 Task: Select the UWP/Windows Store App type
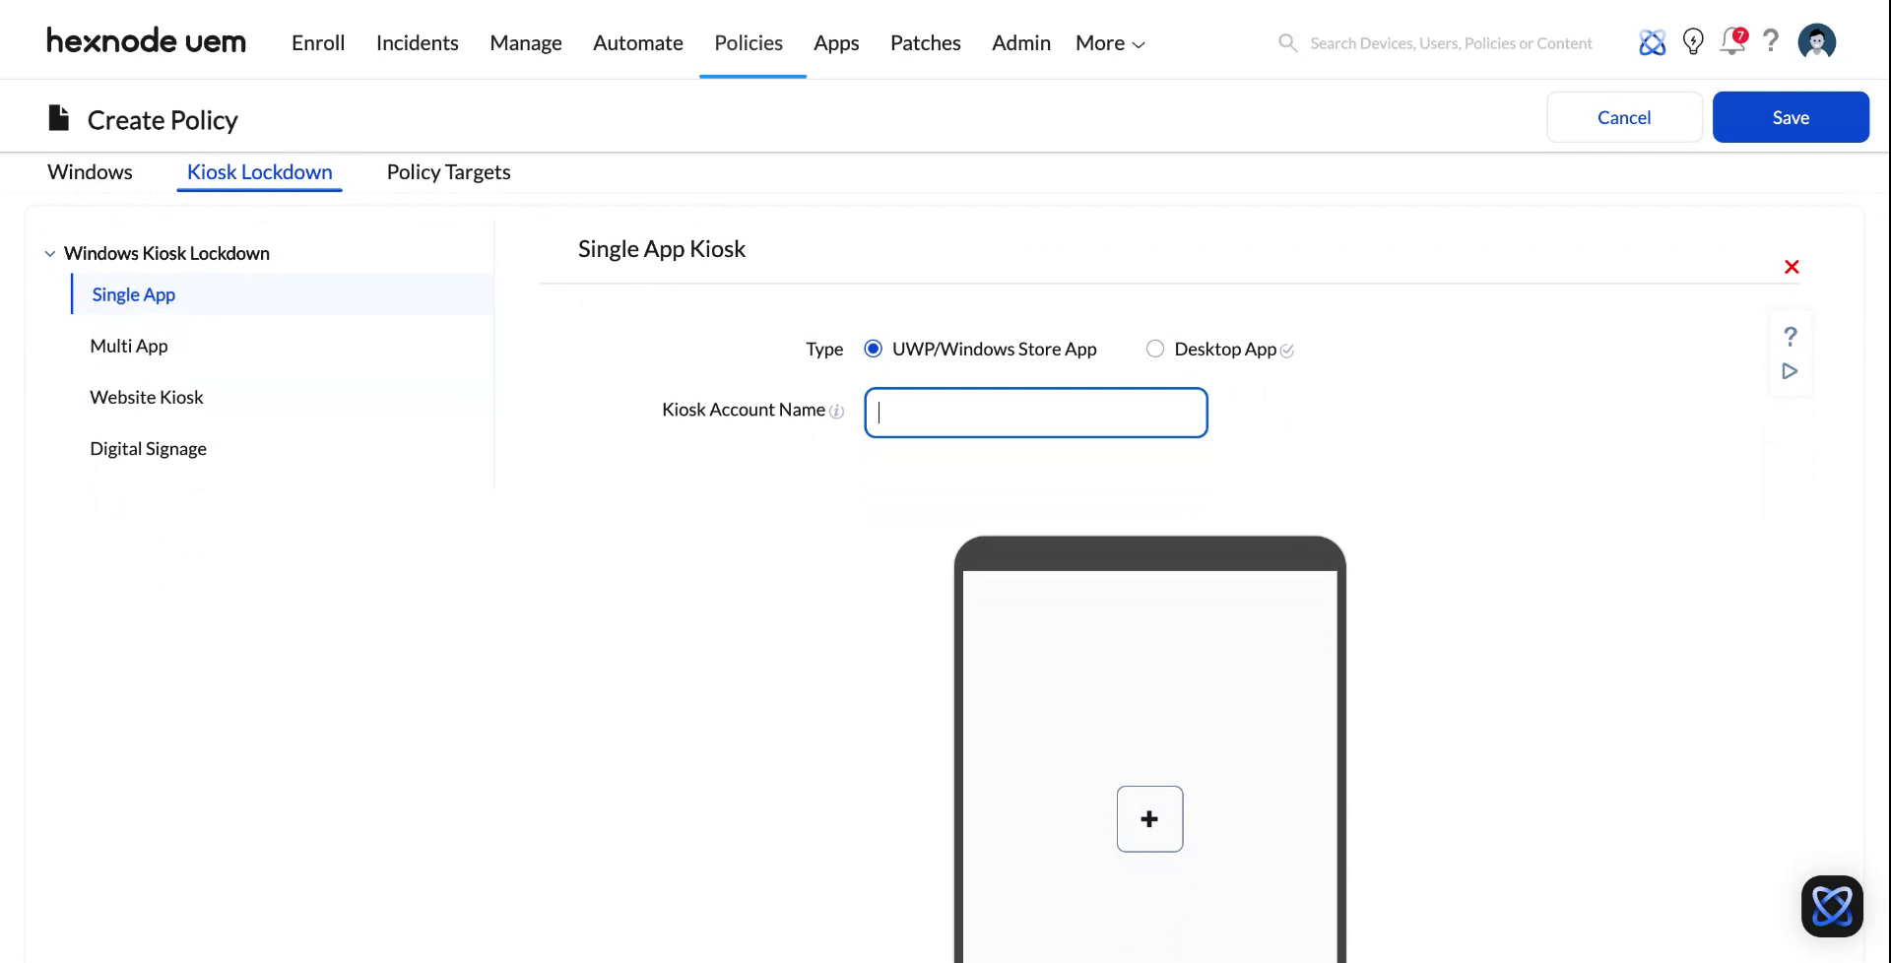tap(873, 349)
